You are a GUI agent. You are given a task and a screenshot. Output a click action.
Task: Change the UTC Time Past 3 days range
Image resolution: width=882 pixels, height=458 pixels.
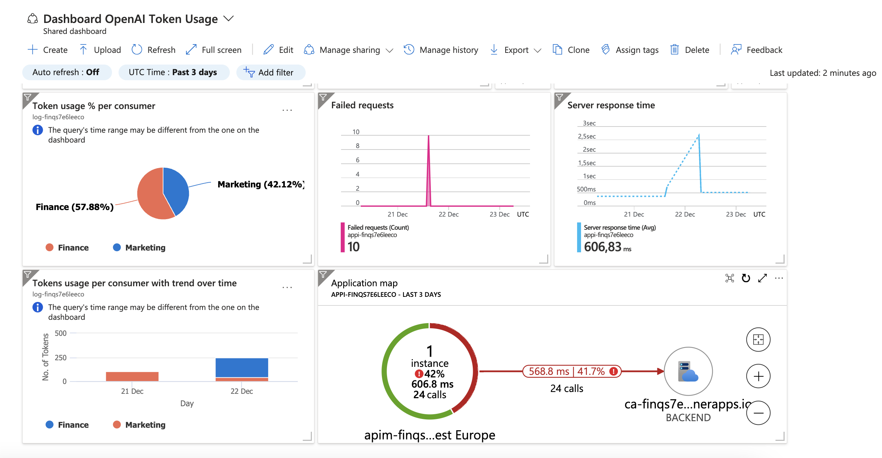173,72
